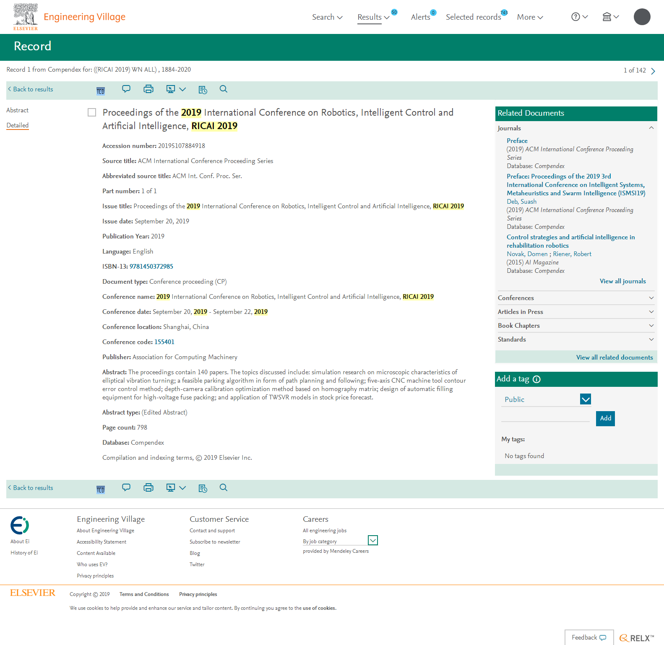Image resolution: width=664 pixels, height=645 pixels.
Task: Click the user profile avatar
Action: click(642, 17)
